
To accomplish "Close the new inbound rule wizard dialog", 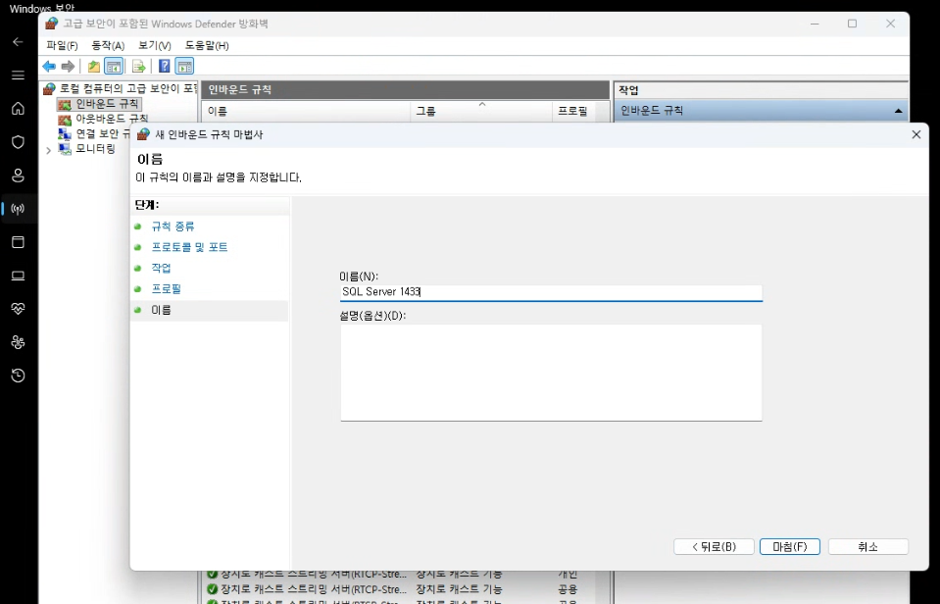I will point(916,135).
